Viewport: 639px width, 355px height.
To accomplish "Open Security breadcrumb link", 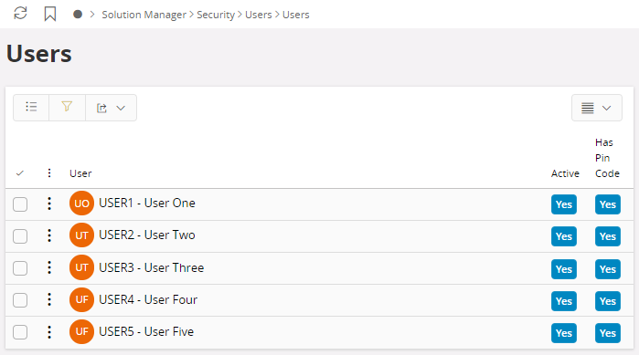I will (x=216, y=15).
